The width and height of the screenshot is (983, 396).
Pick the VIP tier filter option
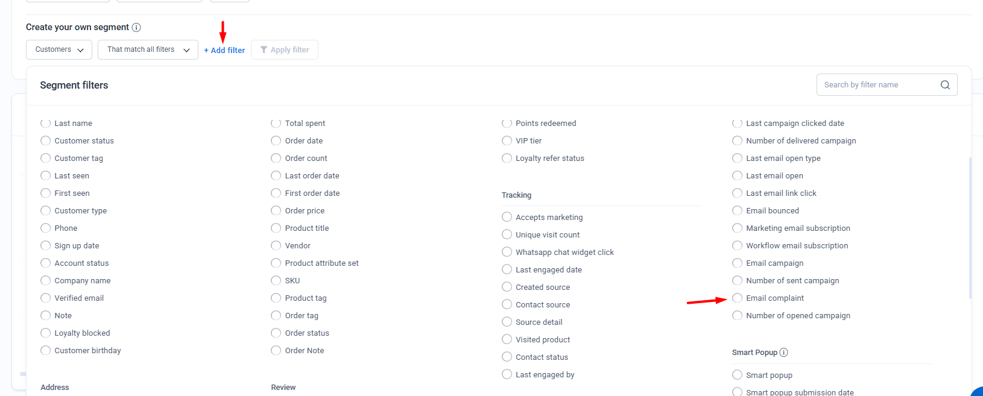(507, 140)
